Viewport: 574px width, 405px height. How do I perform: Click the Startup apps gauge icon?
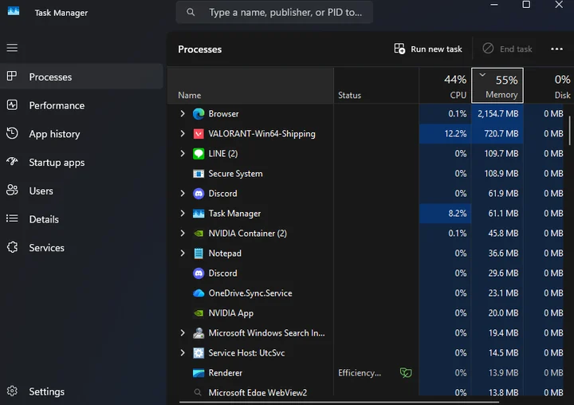pos(12,162)
